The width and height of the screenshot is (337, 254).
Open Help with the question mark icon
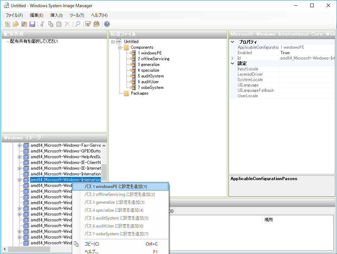(x=107, y=24)
